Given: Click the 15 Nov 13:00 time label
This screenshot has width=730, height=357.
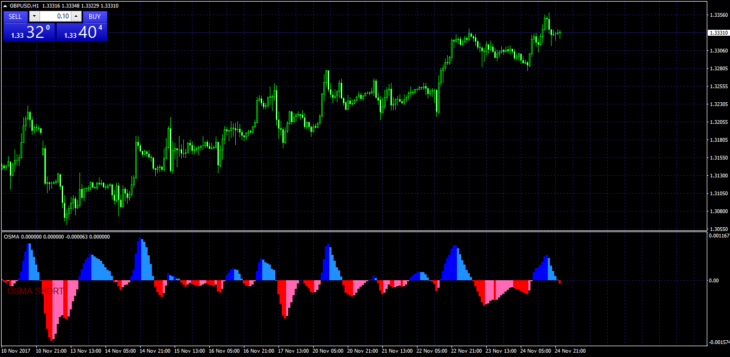Looking at the screenshot, I should click(x=190, y=351).
